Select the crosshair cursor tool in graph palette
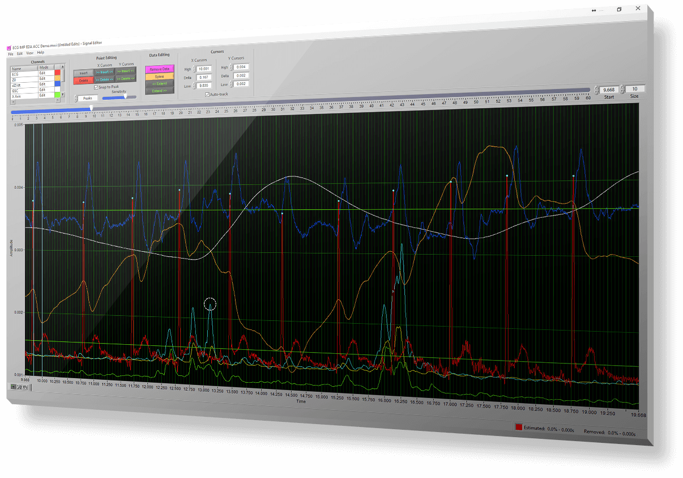The height and width of the screenshot is (478, 683). click(12, 386)
